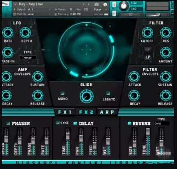Open the Reverb Type dropdown
The height and width of the screenshot is (169, 177).
(162, 124)
